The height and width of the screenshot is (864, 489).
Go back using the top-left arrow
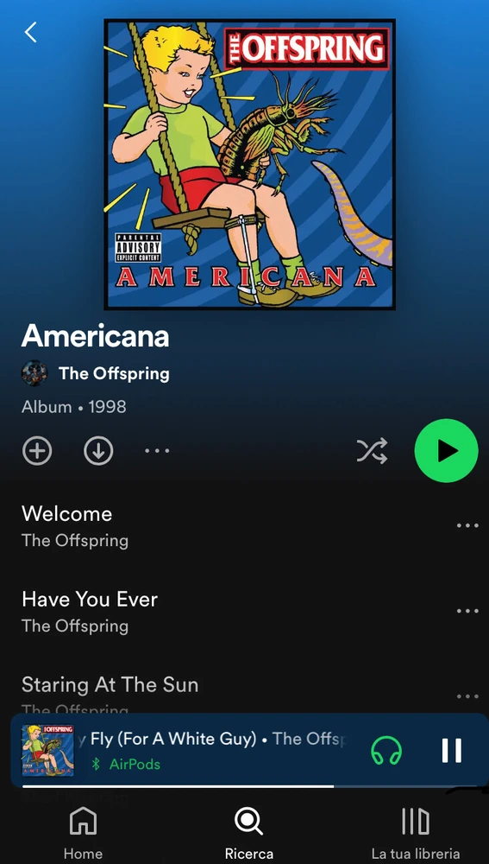(31, 33)
